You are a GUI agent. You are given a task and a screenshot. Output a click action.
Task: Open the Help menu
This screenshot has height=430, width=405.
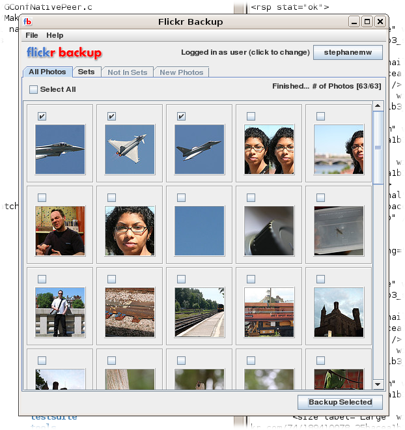click(x=55, y=35)
